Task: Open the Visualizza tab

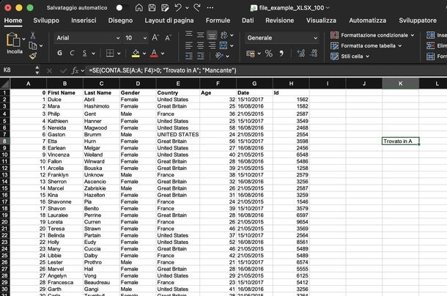Action: pyautogui.click(x=321, y=21)
